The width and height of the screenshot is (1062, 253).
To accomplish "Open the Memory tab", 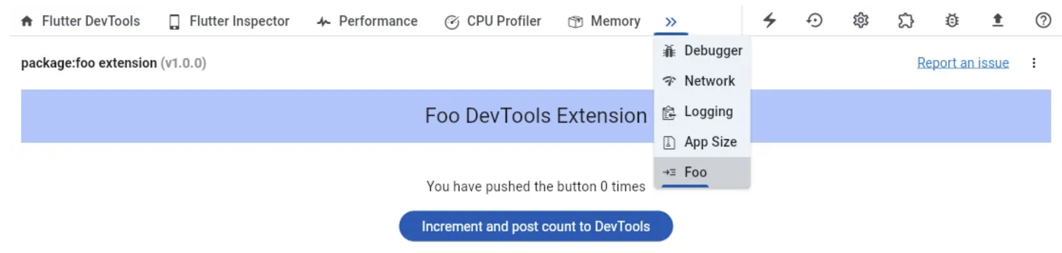I will (x=604, y=21).
